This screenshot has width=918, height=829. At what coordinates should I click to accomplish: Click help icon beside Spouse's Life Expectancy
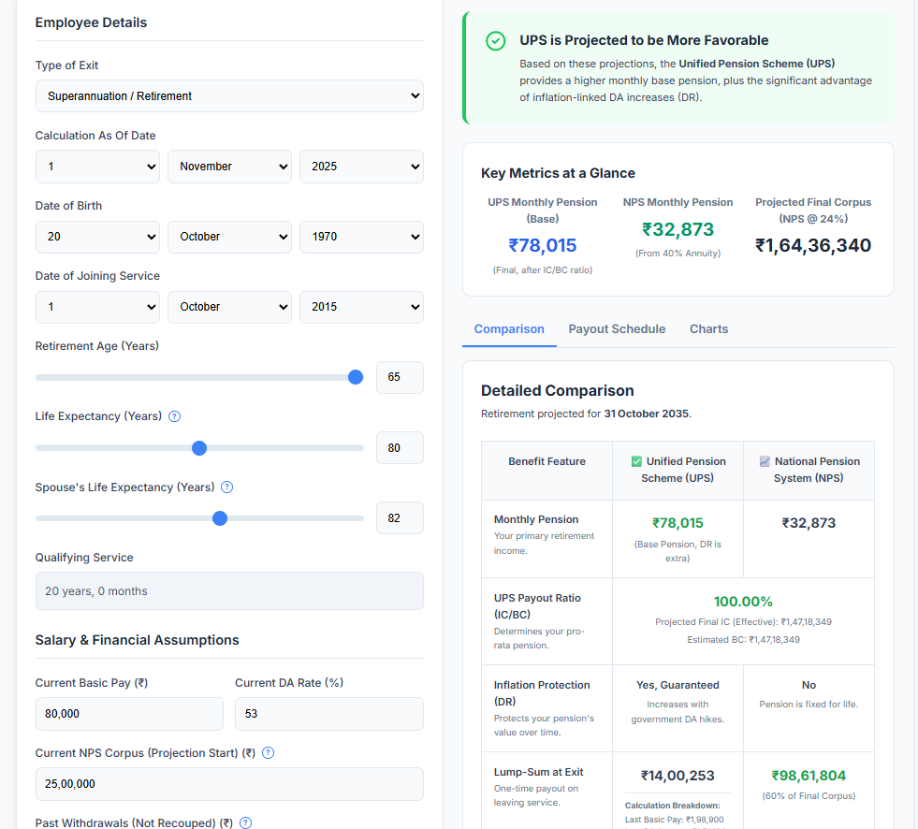click(226, 487)
